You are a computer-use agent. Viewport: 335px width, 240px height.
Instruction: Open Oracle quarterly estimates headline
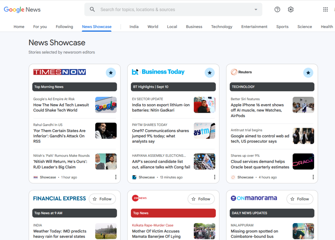pos(260,164)
